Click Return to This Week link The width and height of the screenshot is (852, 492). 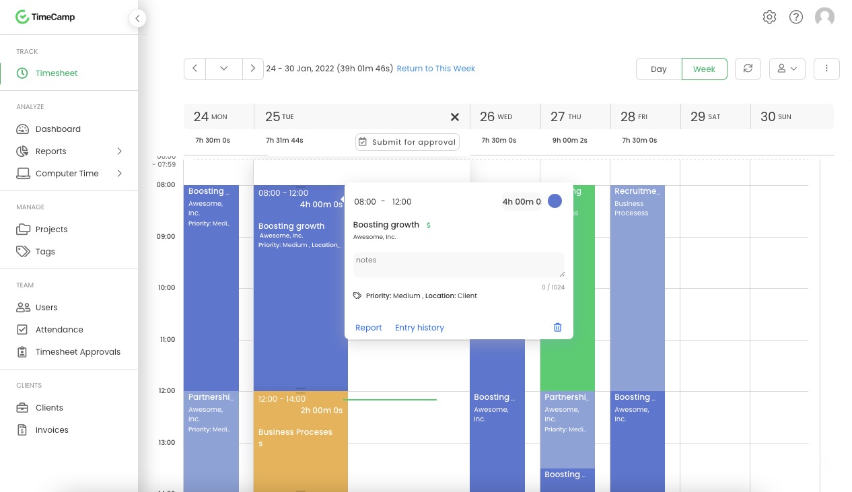click(436, 69)
